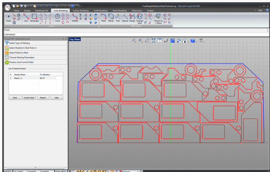Click the open folder icon in quick access
Screen dimensions: 270x172
coord(17,6)
